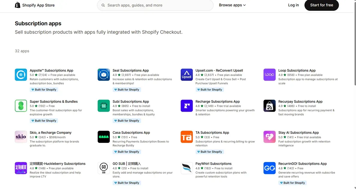Open PayWhirl Subscriptions title link

(213, 164)
